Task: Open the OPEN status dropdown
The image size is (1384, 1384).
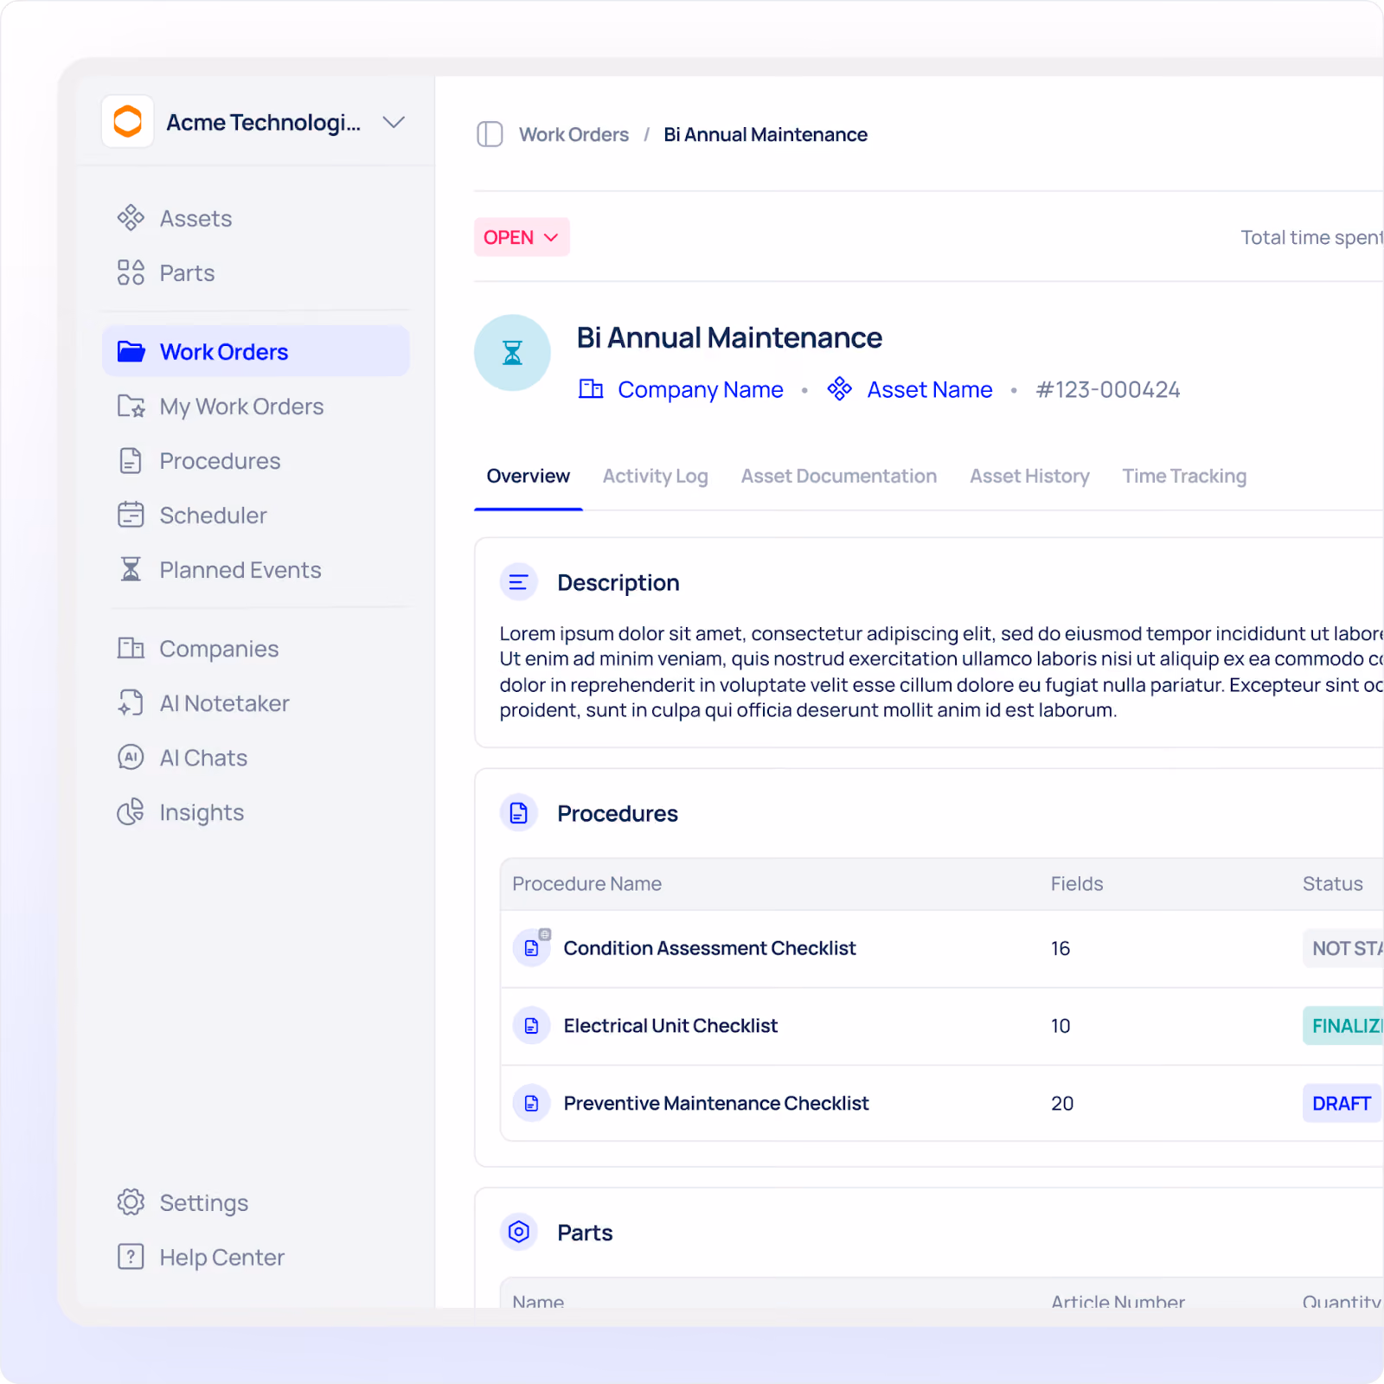Action: [522, 237]
